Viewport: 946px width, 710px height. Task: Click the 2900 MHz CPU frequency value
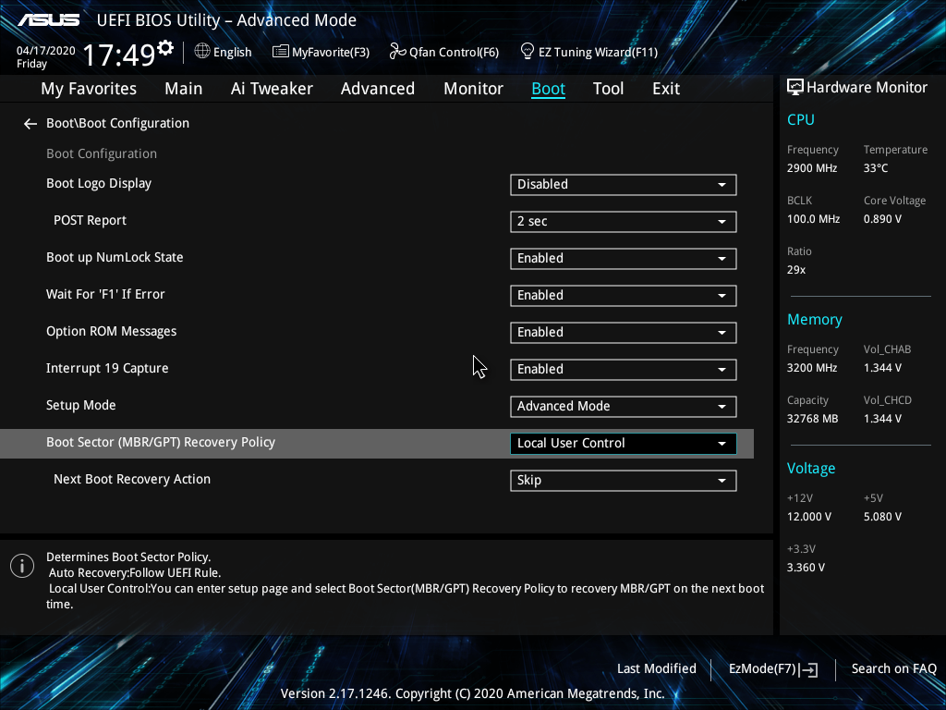coord(812,168)
